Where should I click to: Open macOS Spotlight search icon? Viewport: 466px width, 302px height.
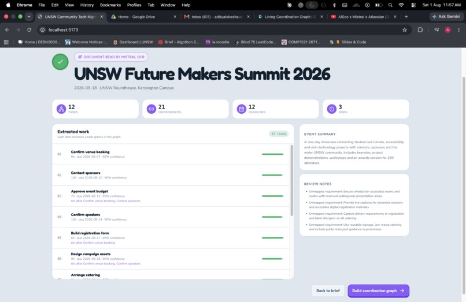pos(390,5)
